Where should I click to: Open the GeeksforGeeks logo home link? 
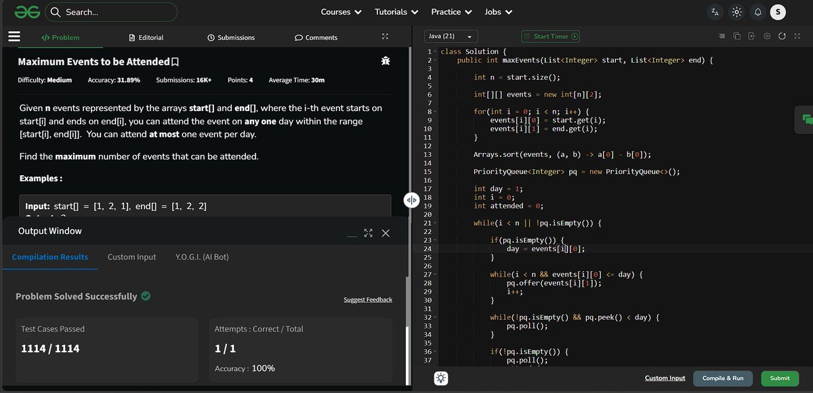click(x=27, y=11)
